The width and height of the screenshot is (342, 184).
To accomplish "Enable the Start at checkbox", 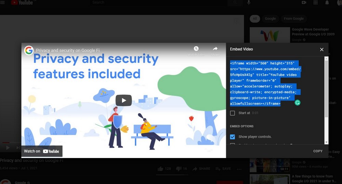I will pos(233,113).
